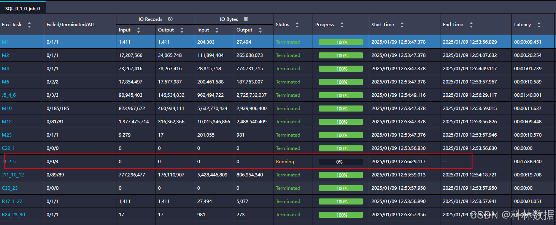Screen dimensions: 556x225
Task: Switch to SQL_0_1_0_job_0 tab
Action: (23, 8)
